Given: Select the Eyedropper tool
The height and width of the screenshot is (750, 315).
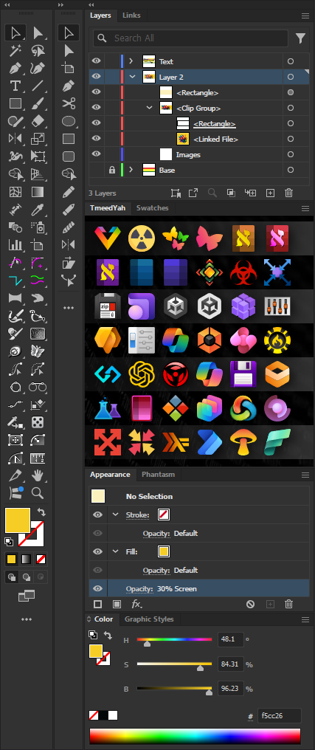Looking at the screenshot, I should 38,210.
